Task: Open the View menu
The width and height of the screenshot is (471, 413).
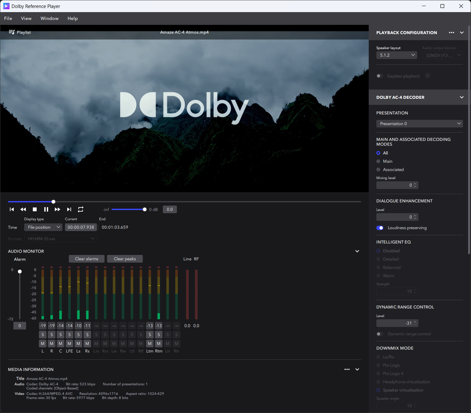Action: (x=26, y=18)
